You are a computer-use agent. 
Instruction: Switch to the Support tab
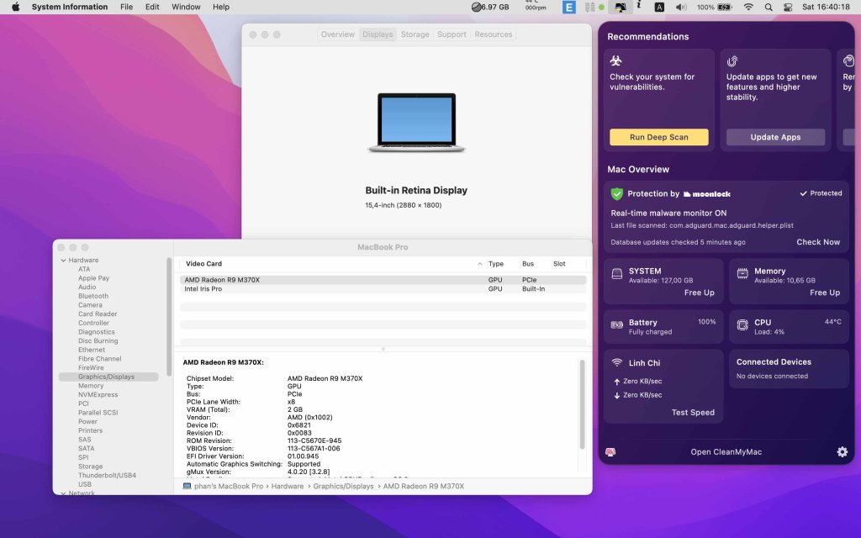452,34
